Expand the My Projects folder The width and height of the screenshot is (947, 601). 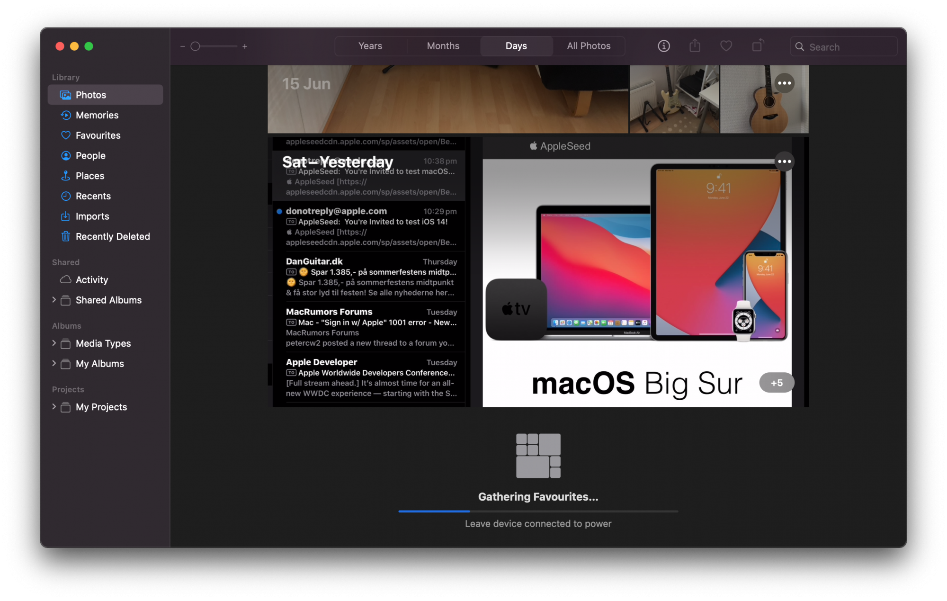coord(54,407)
